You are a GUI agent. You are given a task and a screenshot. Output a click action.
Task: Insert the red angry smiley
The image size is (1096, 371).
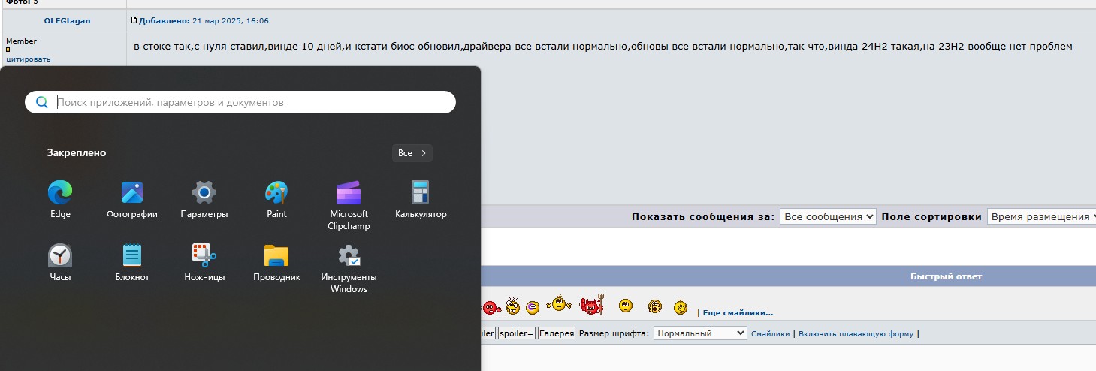pyautogui.click(x=491, y=306)
